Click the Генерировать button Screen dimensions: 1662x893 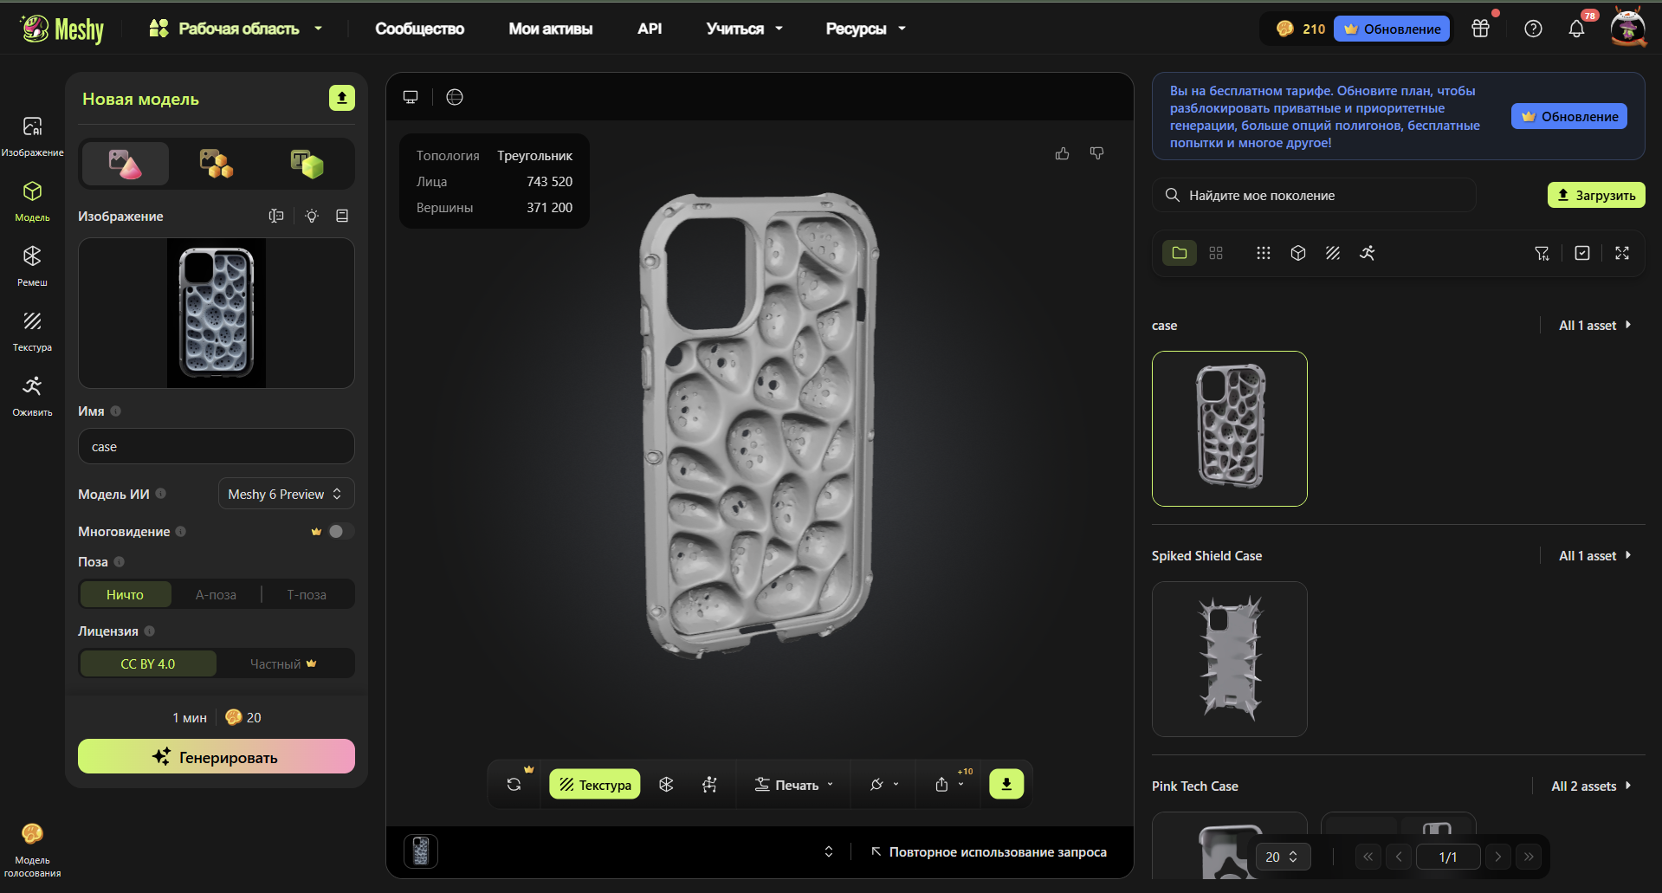(217, 756)
